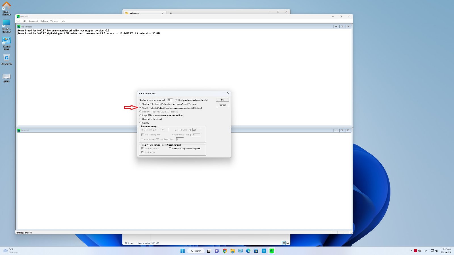Image resolution: width=454 pixels, height=255 pixels.
Task: Switch Explorer to the details view
Action: pos(284,243)
